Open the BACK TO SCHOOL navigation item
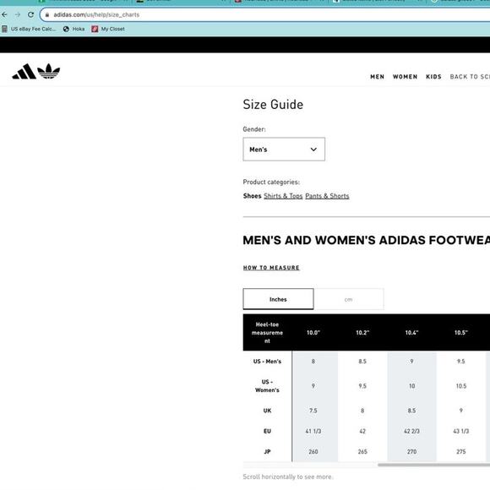 pyautogui.click(x=470, y=77)
